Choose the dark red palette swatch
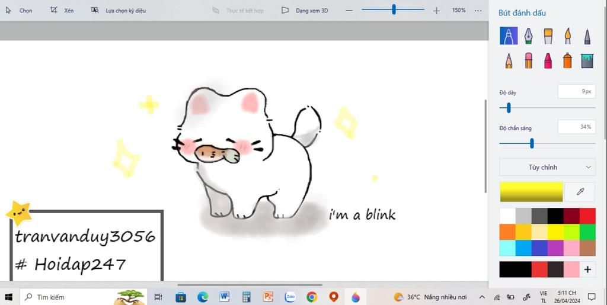607x305 pixels. 571,216
